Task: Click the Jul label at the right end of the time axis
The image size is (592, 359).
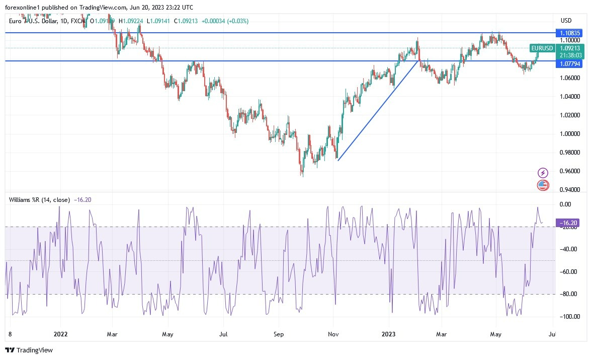Action: 552,334
